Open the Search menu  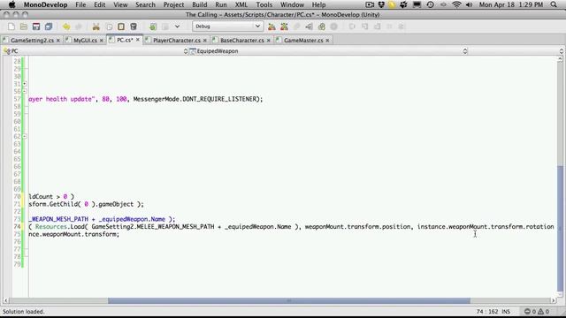click(145, 4)
